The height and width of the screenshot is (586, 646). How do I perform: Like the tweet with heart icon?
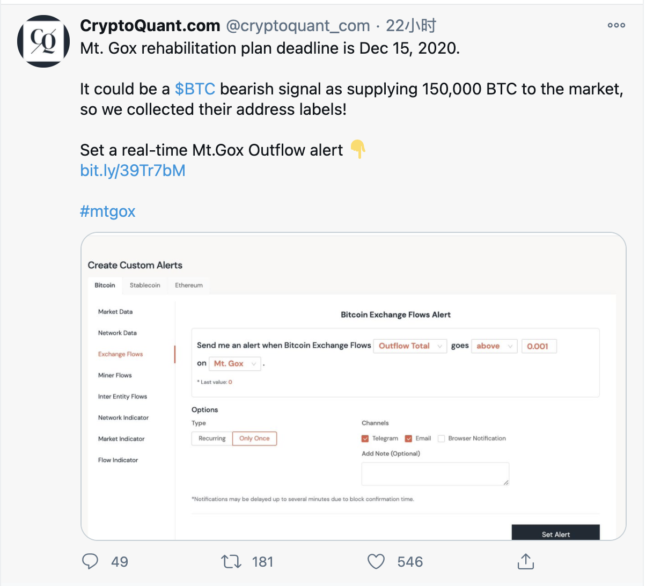[x=376, y=561]
